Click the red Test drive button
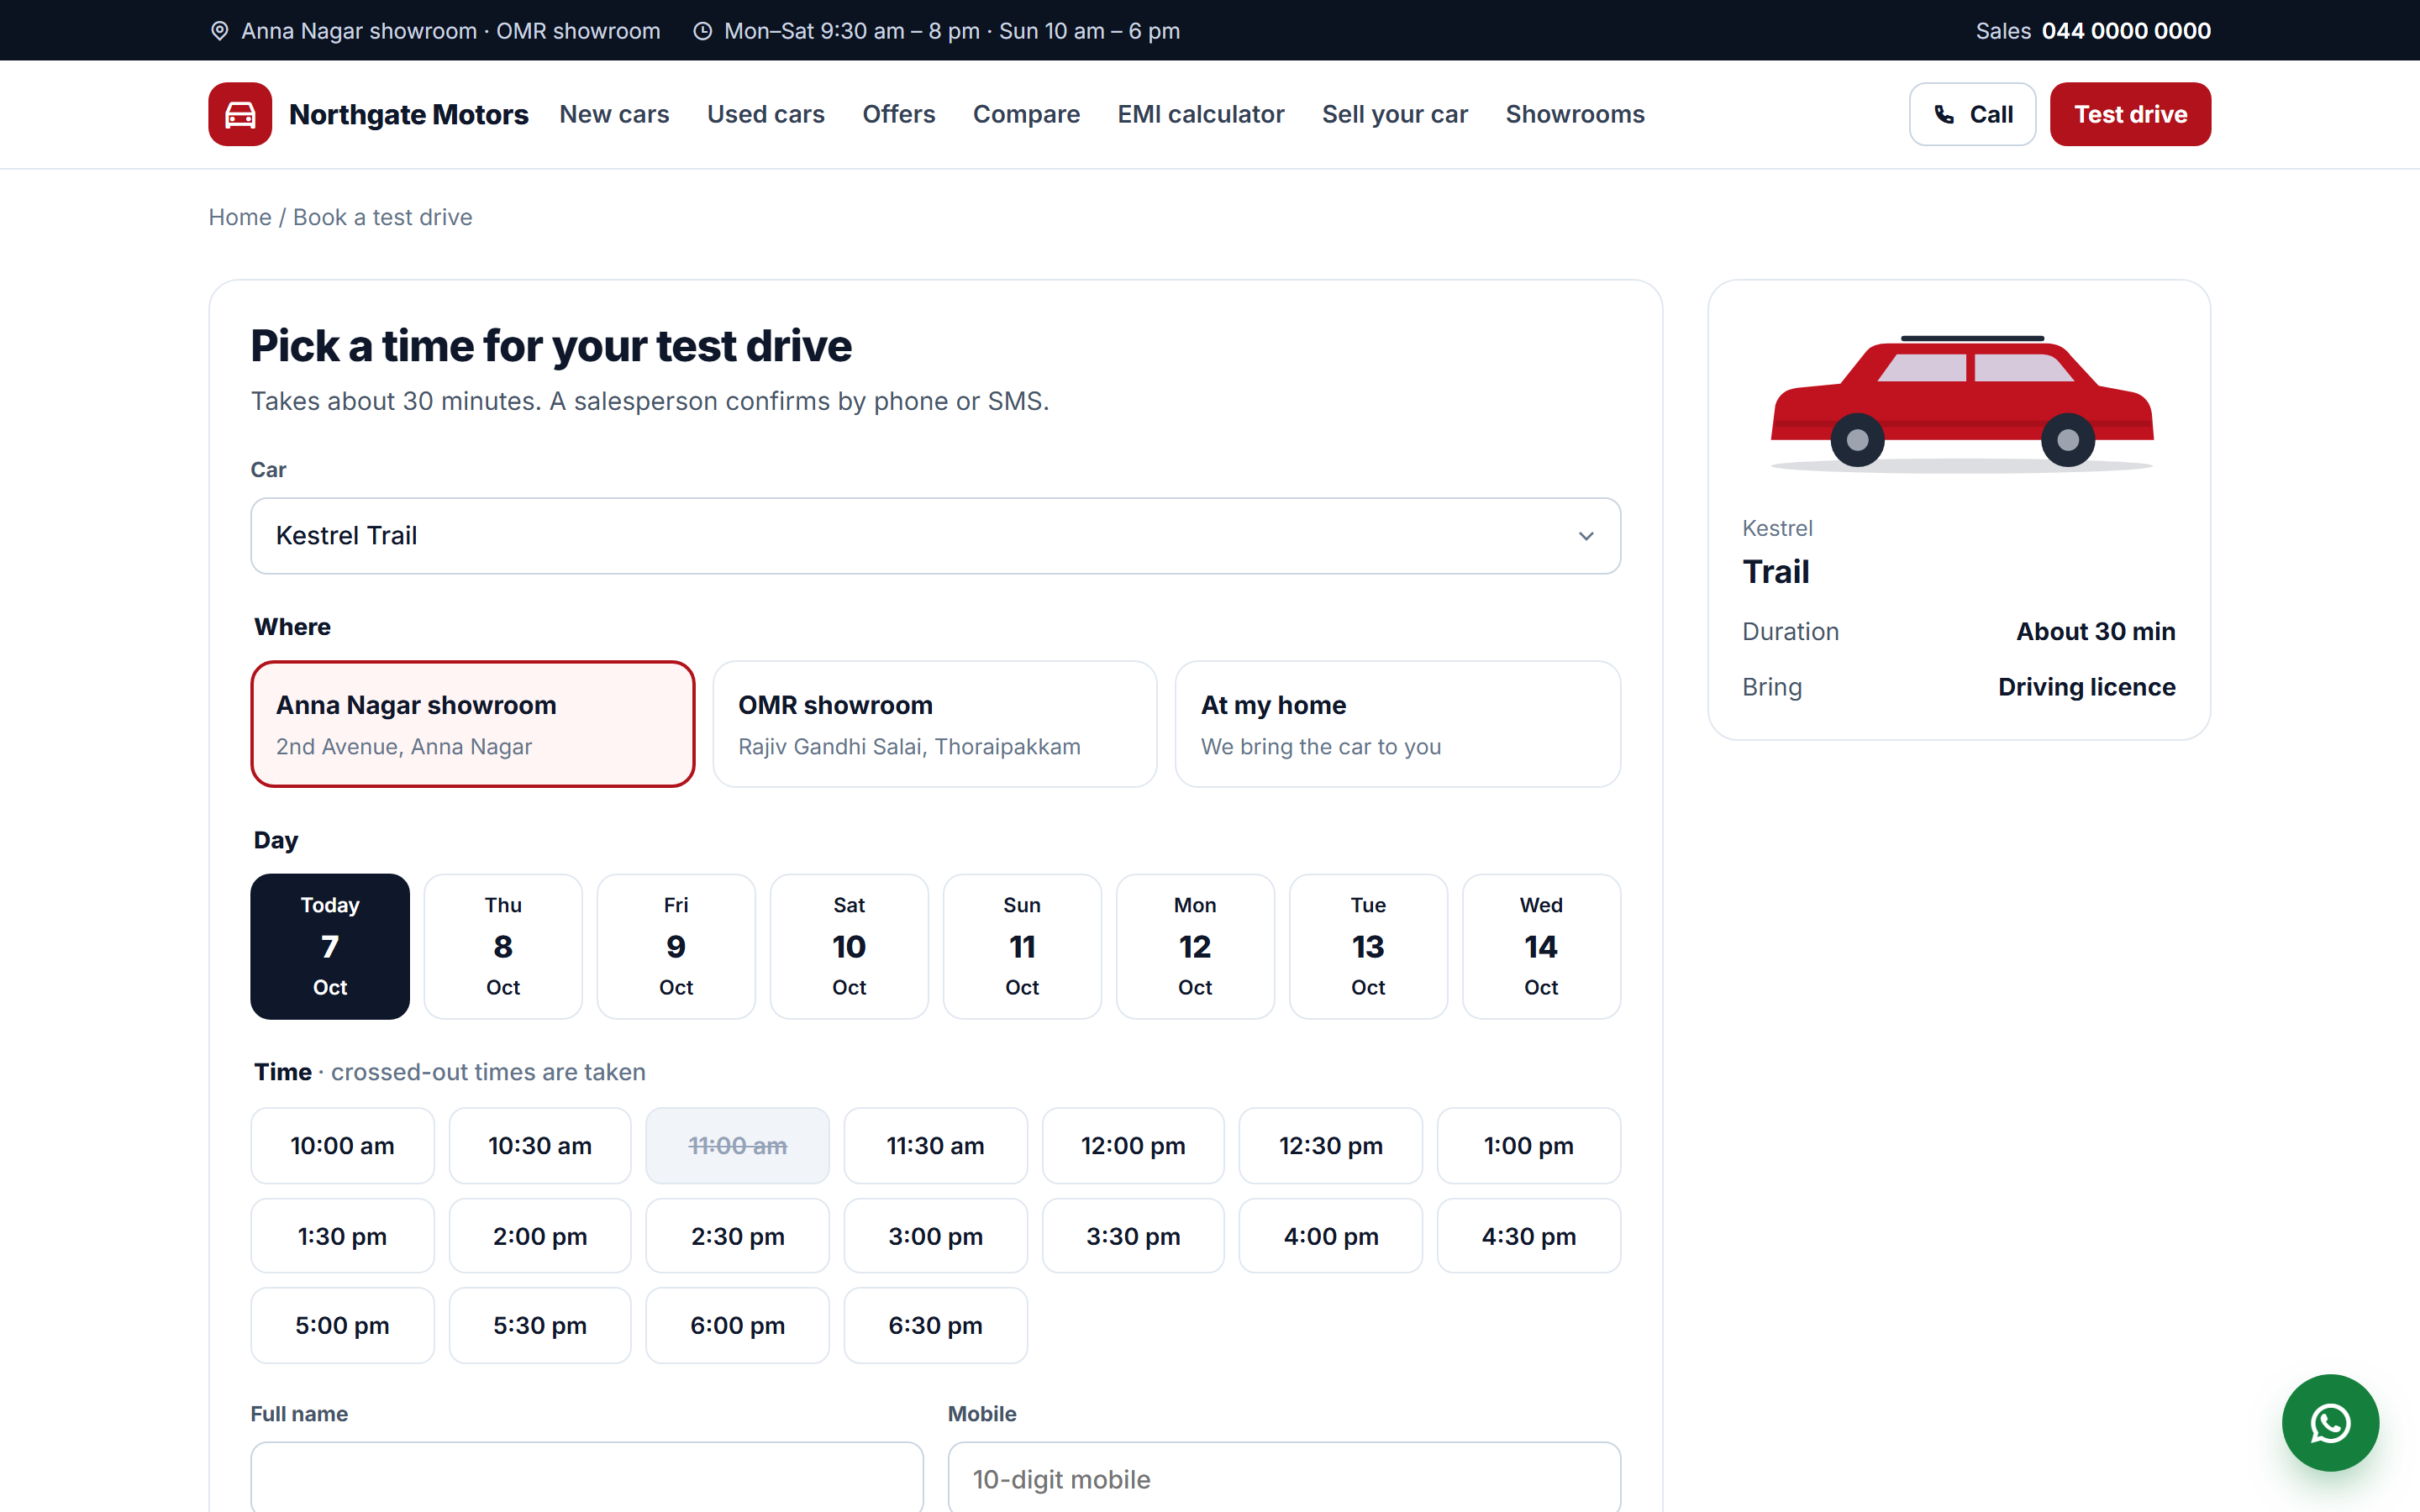The image size is (2420, 1512). [x=2130, y=114]
